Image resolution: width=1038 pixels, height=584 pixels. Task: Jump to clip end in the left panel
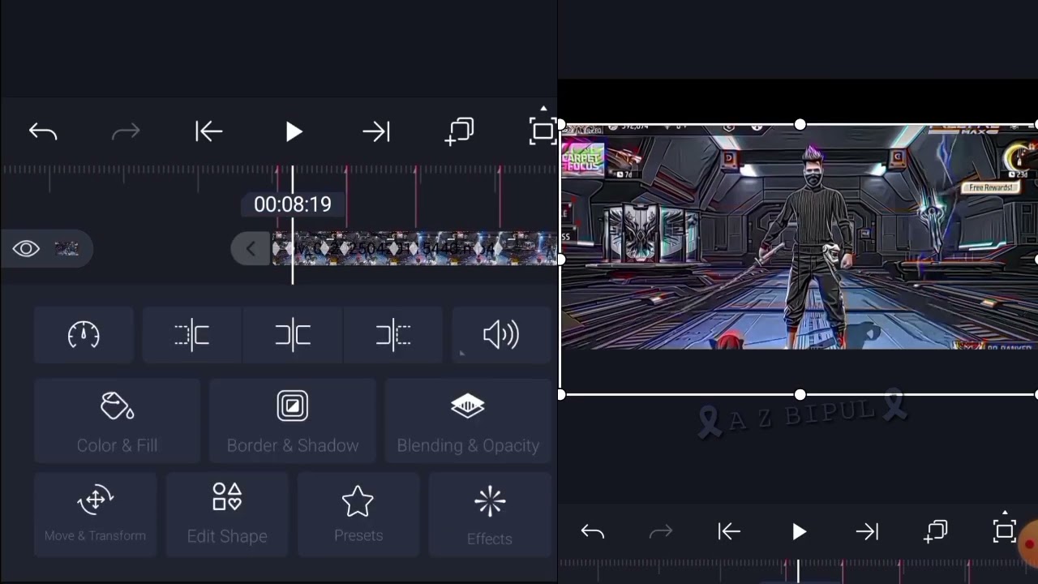pyautogui.click(x=376, y=131)
